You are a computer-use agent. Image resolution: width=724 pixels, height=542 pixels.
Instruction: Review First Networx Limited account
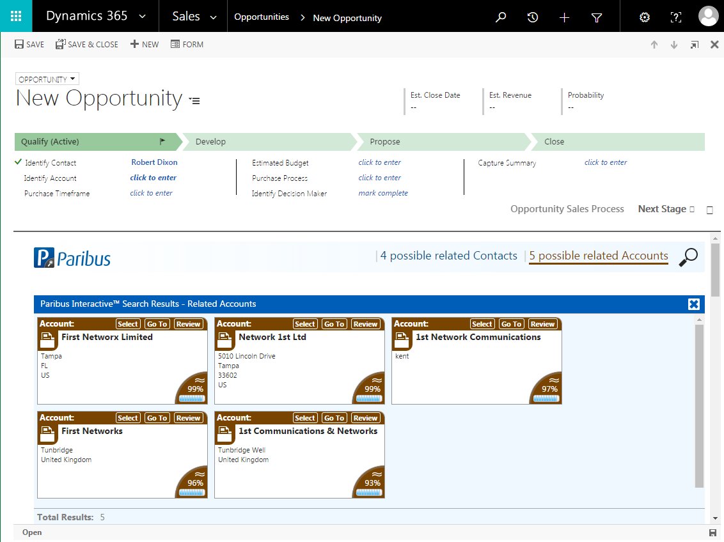coord(188,324)
